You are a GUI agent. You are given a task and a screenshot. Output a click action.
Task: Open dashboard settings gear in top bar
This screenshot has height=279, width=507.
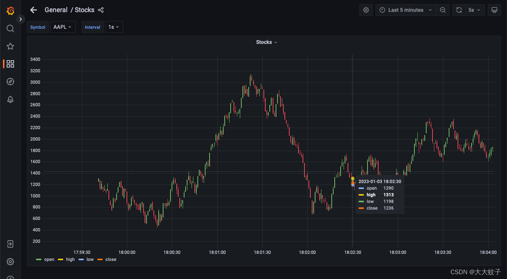[x=366, y=10]
